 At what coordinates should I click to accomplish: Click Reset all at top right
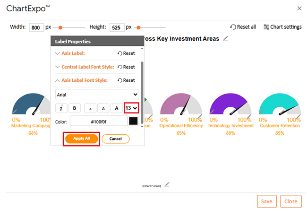[243, 27]
